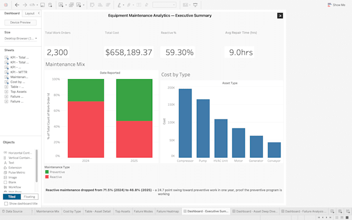Screen dimensions: 352x220
Task: Select the Vertical Container object
Action: [18, 158]
